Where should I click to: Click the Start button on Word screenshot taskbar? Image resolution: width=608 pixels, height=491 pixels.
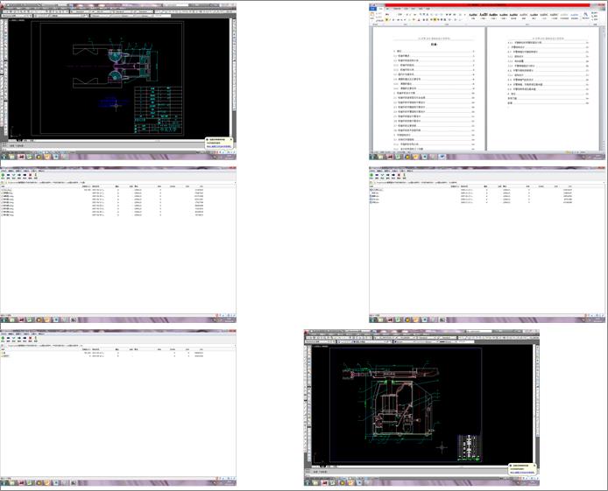pos(372,157)
